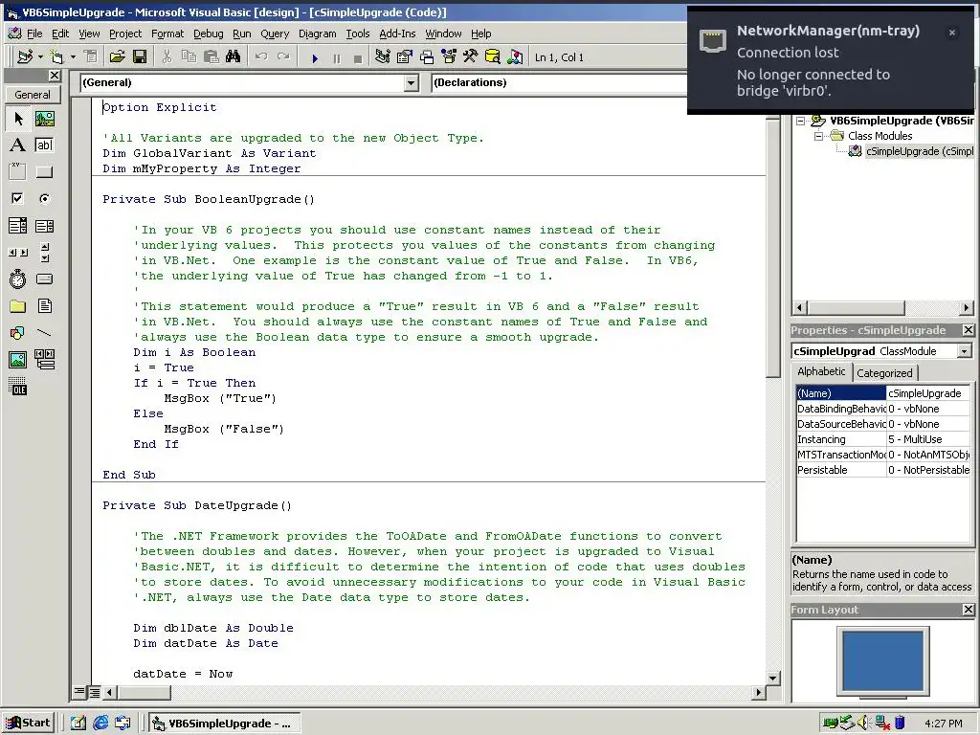
Task: Select the VScrollBar control in toolbox
Action: [x=44, y=253]
